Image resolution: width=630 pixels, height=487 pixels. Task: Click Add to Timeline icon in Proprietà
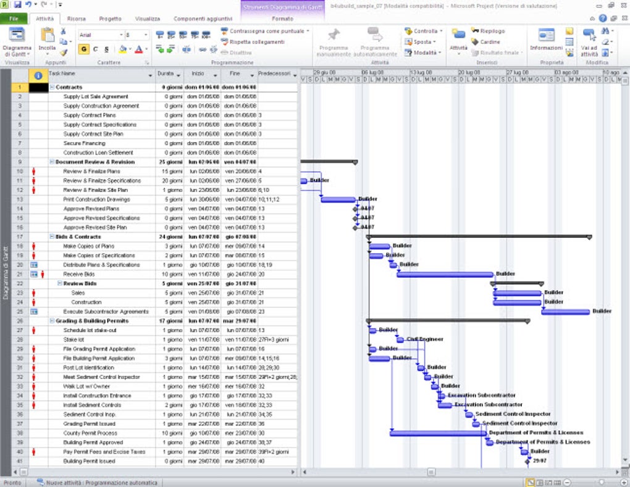pos(569,52)
